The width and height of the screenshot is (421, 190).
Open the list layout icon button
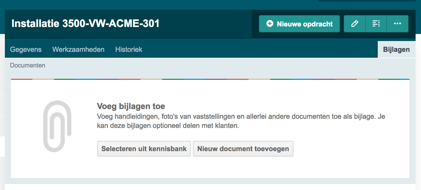pos(376,24)
